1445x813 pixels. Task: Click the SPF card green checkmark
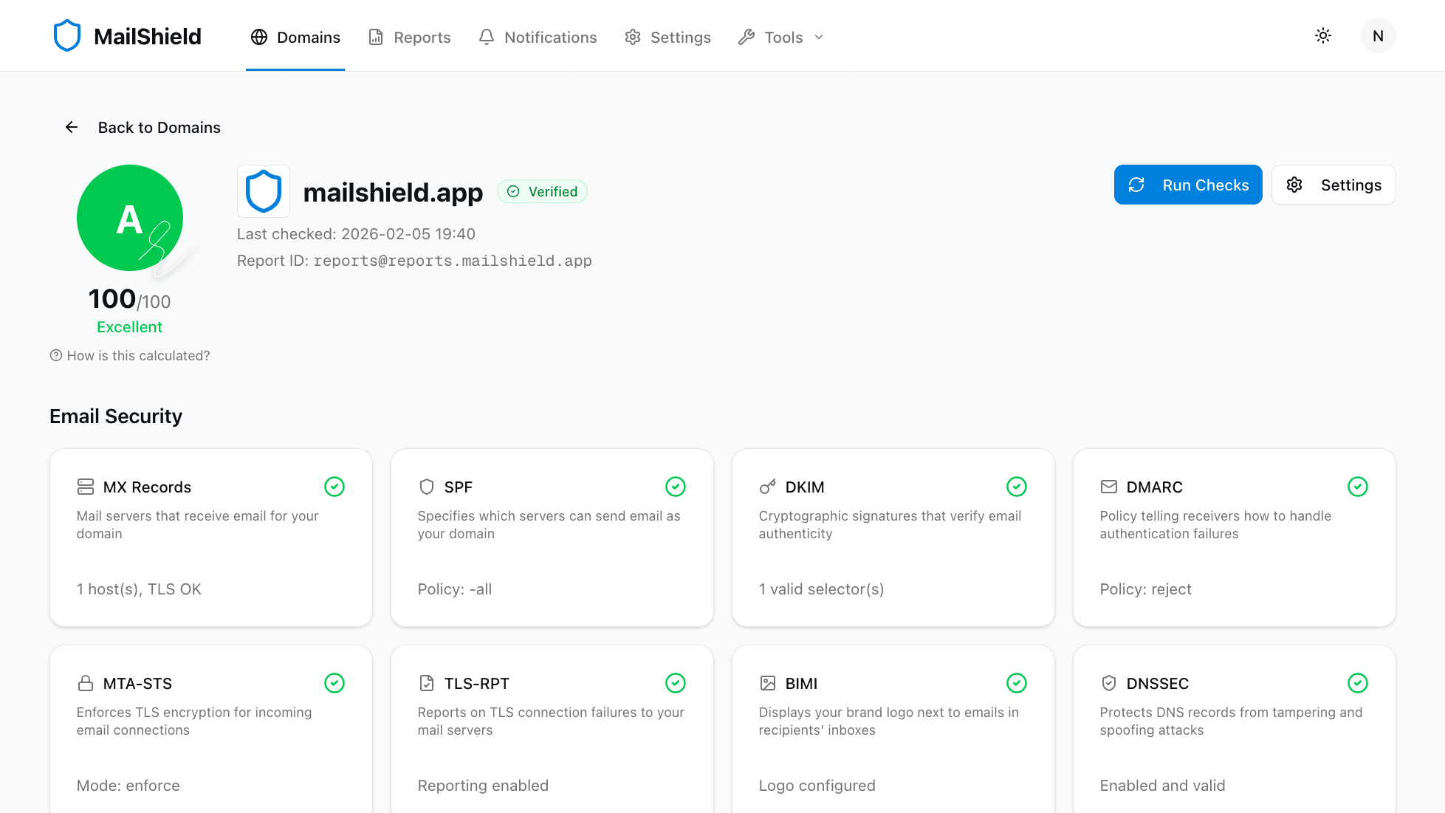[x=676, y=487]
